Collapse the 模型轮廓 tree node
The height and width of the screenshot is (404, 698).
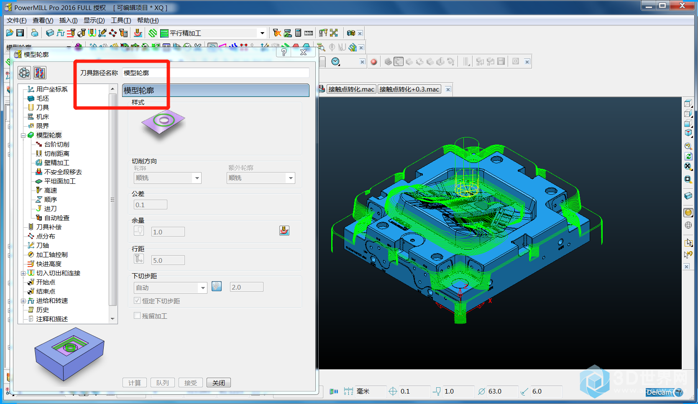(x=23, y=135)
